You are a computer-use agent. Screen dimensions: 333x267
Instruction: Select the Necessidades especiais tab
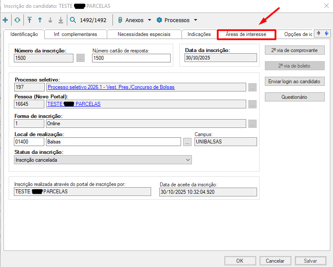click(144, 34)
